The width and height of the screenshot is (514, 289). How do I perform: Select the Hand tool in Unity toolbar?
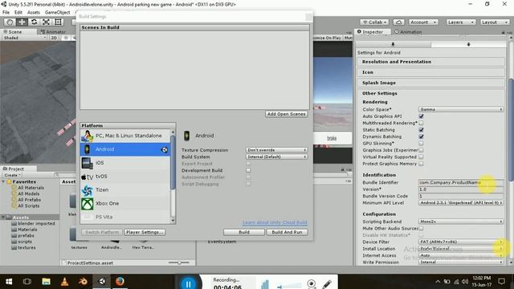coord(10,22)
